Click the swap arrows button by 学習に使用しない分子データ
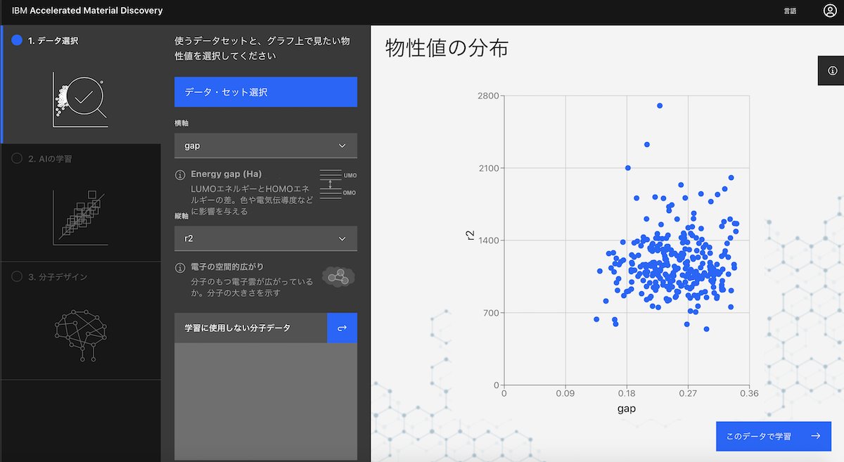Viewport: 844px width, 462px height. [343, 328]
